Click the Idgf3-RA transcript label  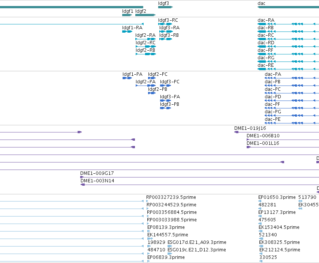[x=169, y=28]
